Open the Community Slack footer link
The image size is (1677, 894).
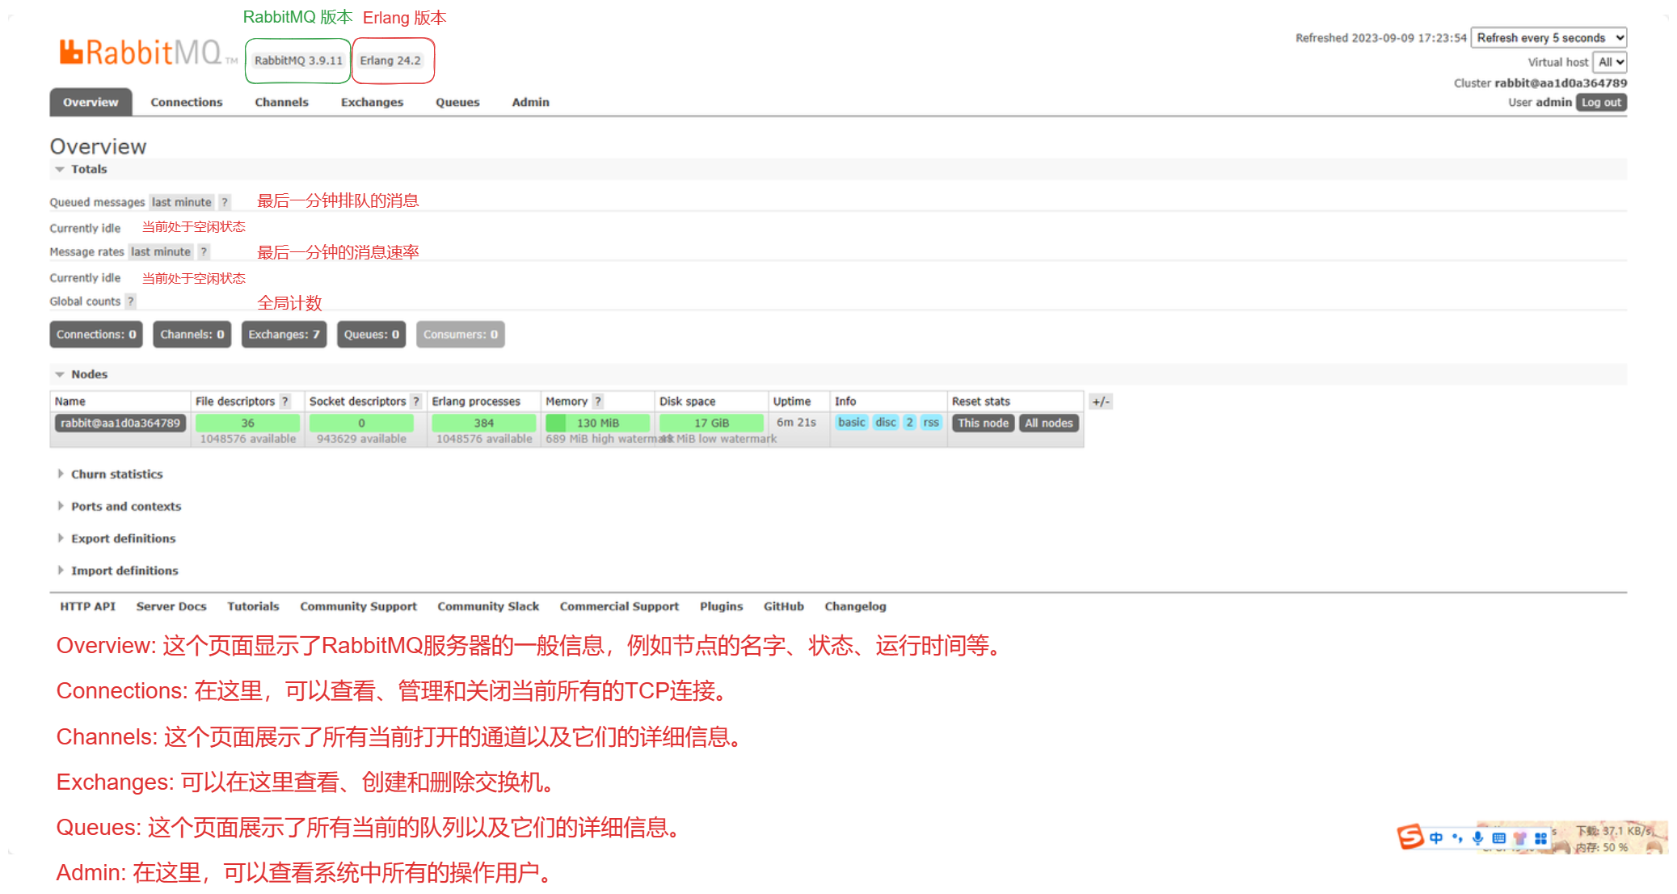point(488,606)
